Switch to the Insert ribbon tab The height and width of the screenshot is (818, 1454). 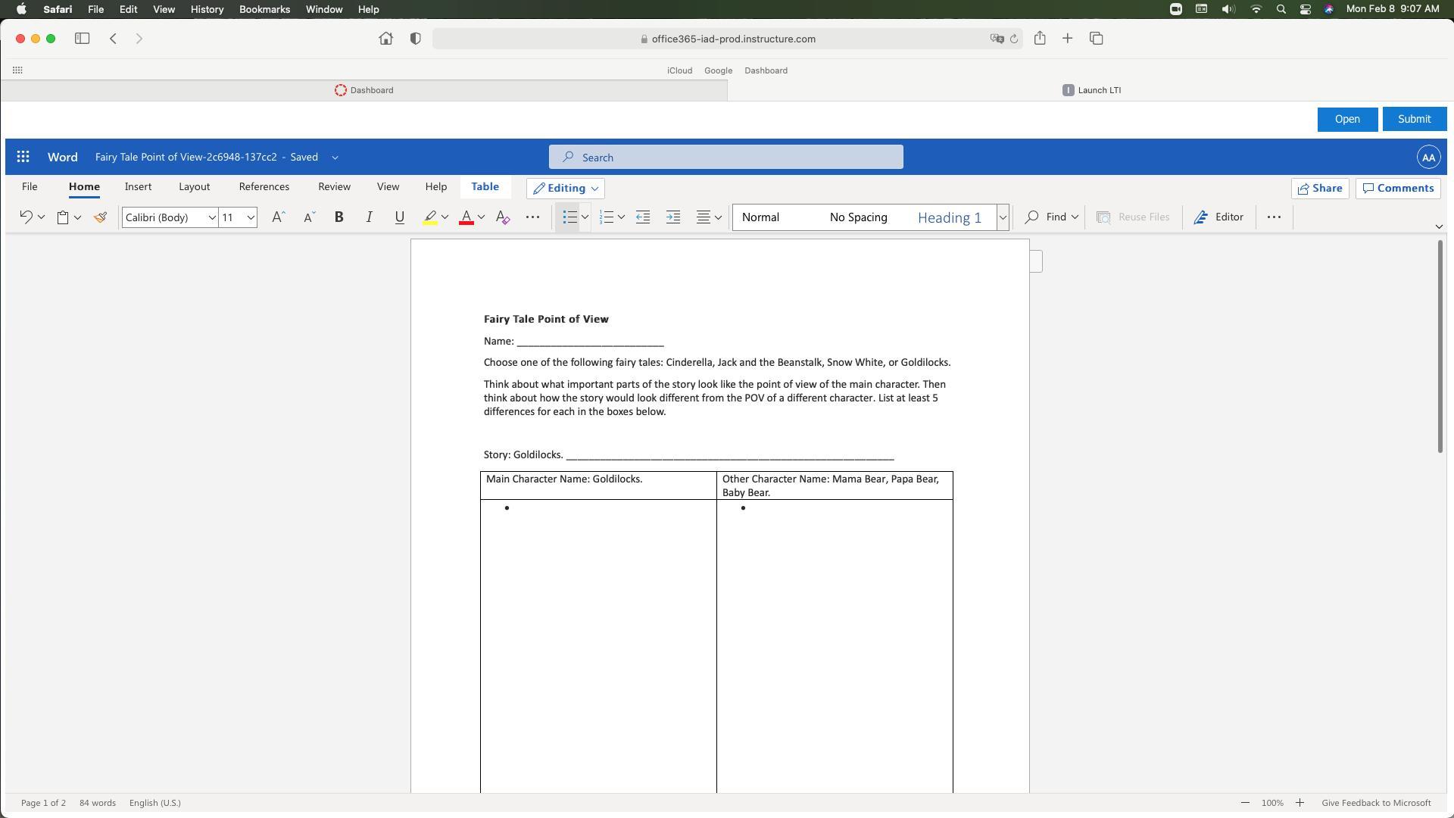tap(138, 187)
